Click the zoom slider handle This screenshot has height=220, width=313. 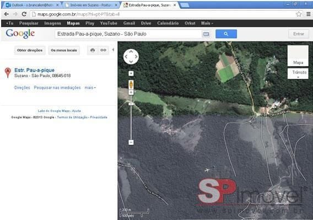pos(131,104)
